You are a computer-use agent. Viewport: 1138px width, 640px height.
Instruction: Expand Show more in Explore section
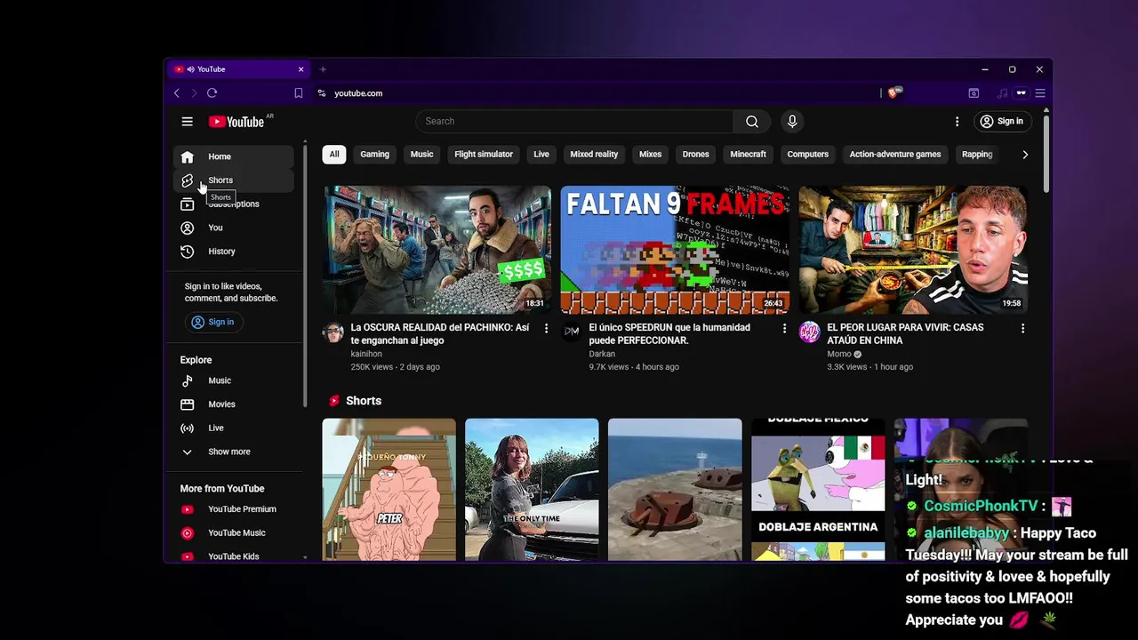(233, 452)
